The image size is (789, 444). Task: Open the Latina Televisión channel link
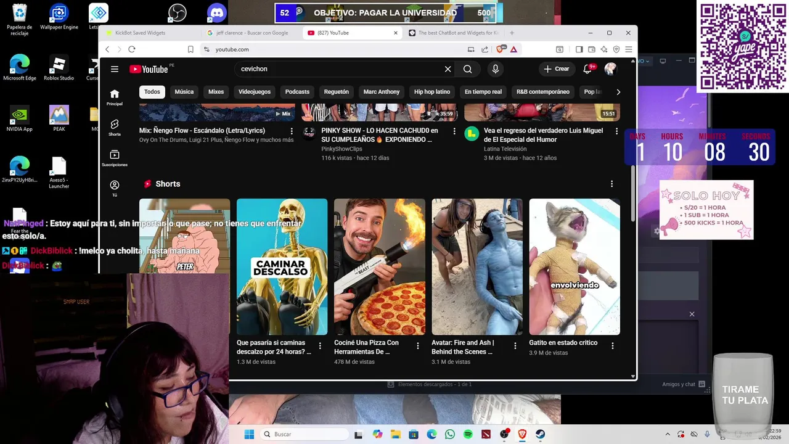point(505,149)
